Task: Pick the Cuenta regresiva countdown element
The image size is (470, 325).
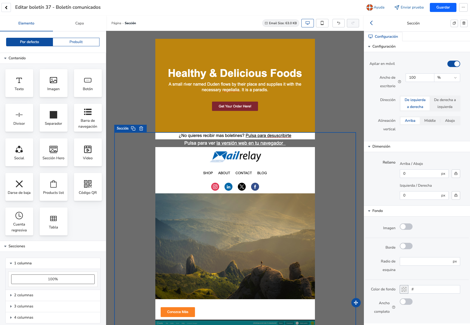Action: pyautogui.click(x=19, y=222)
